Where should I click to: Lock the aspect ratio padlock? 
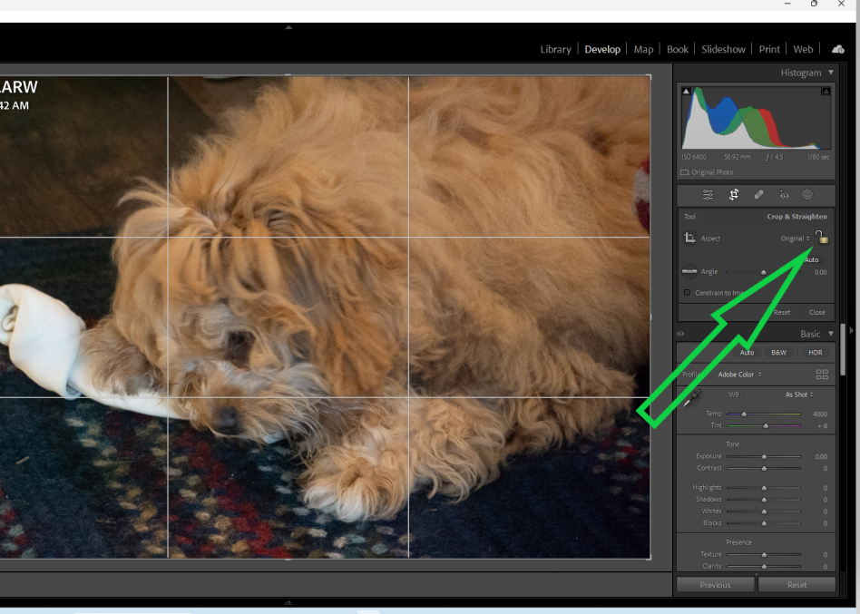click(x=822, y=239)
